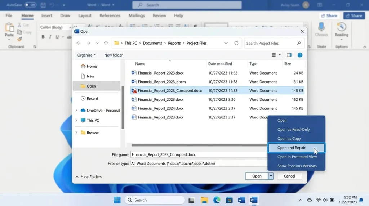Image resolution: width=369 pixels, height=206 pixels.
Task: Click the view layout list icon
Action: point(274,55)
